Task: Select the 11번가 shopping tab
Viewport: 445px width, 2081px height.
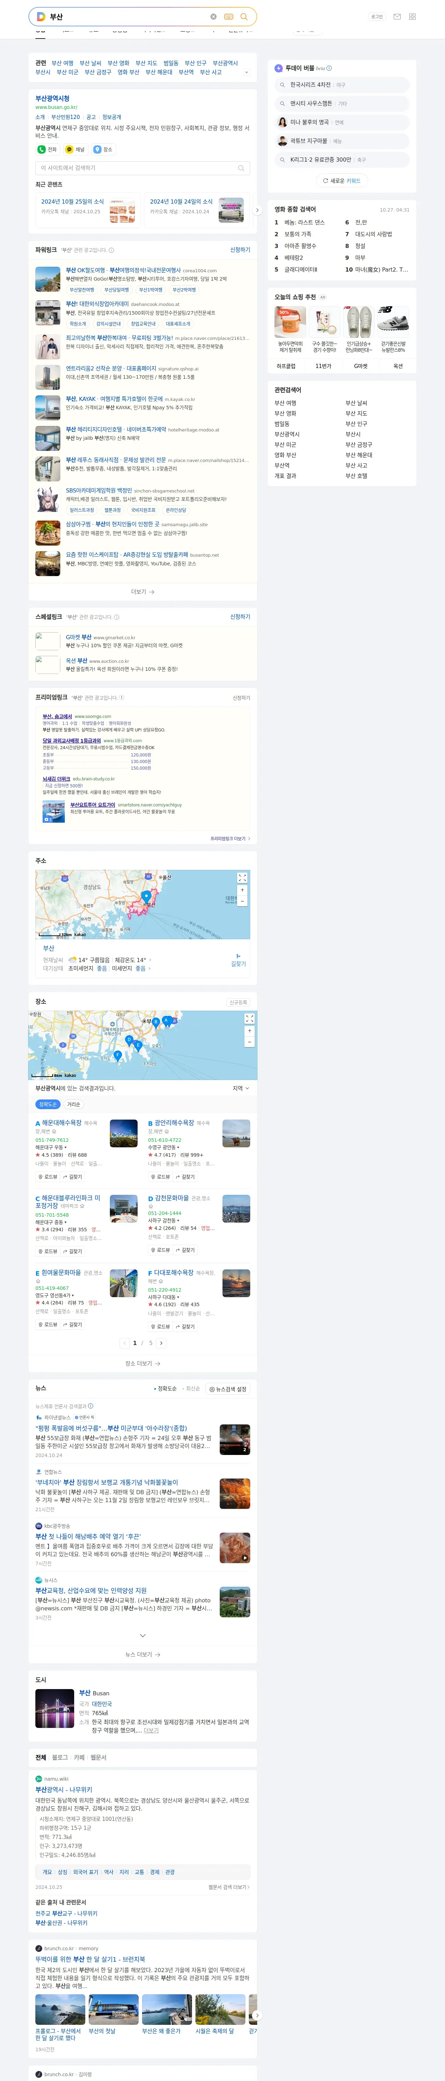Action: tap(323, 366)
